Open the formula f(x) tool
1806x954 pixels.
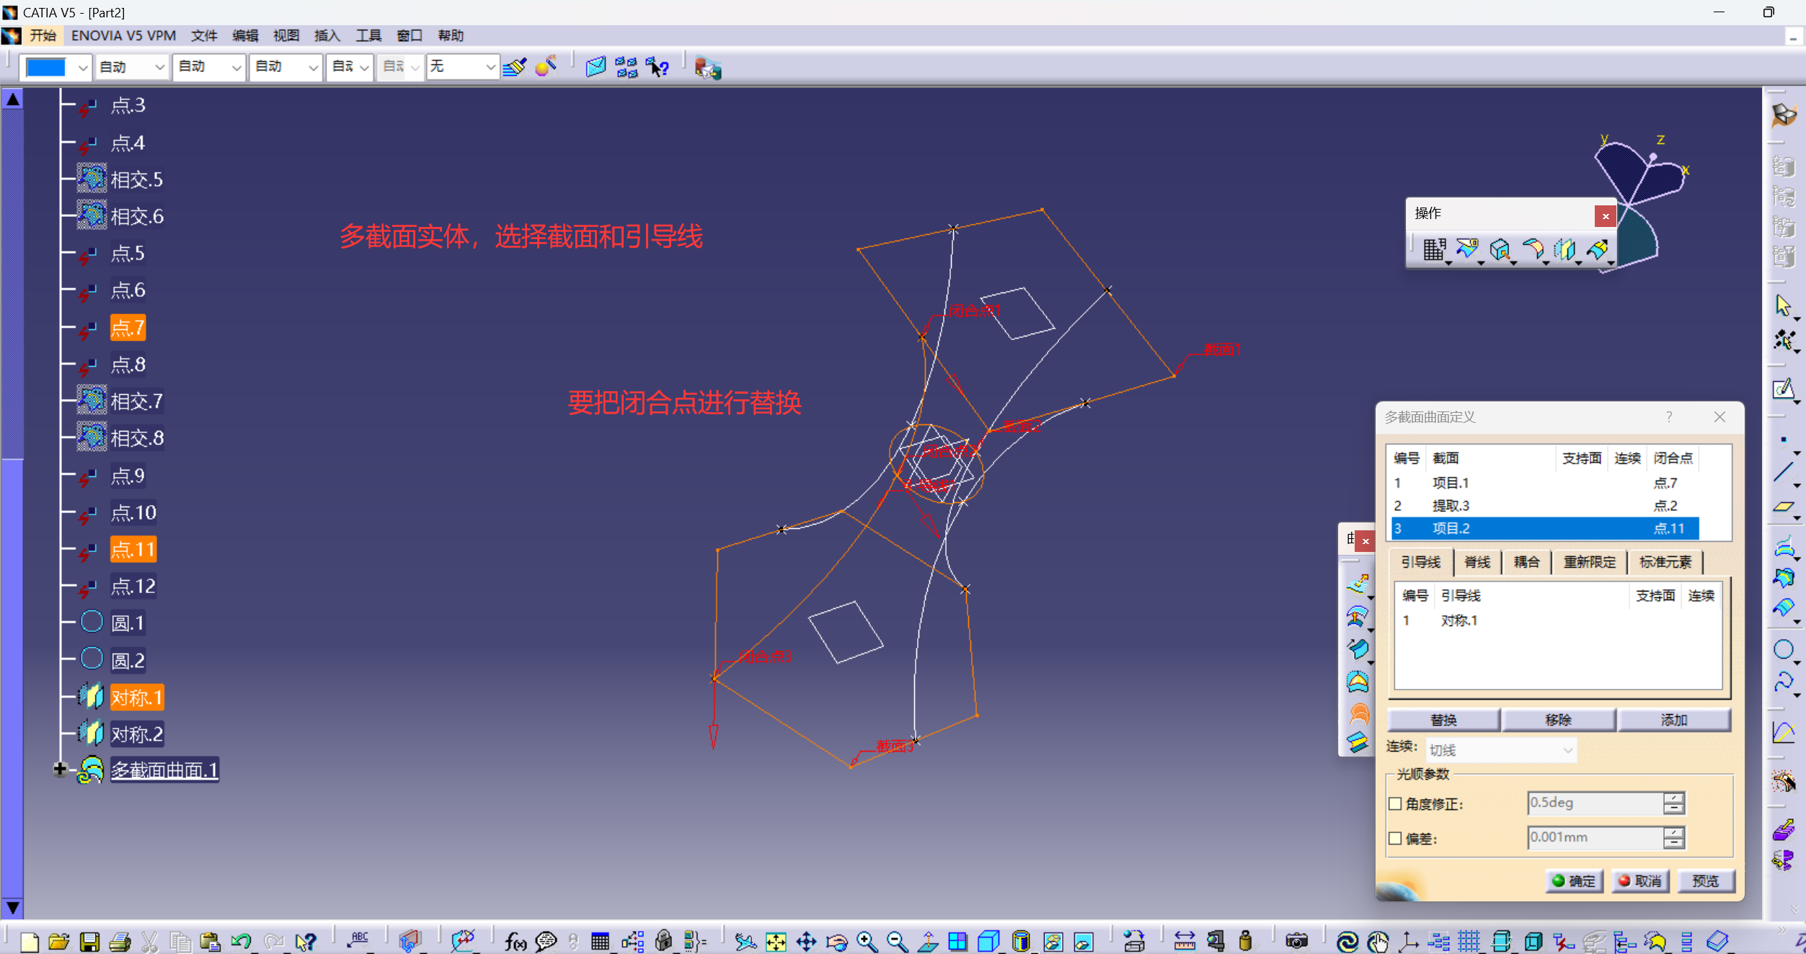(515, 942)
